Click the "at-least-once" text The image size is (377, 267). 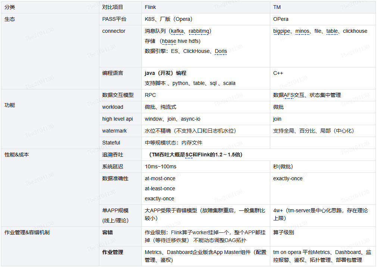pos(160,188)
